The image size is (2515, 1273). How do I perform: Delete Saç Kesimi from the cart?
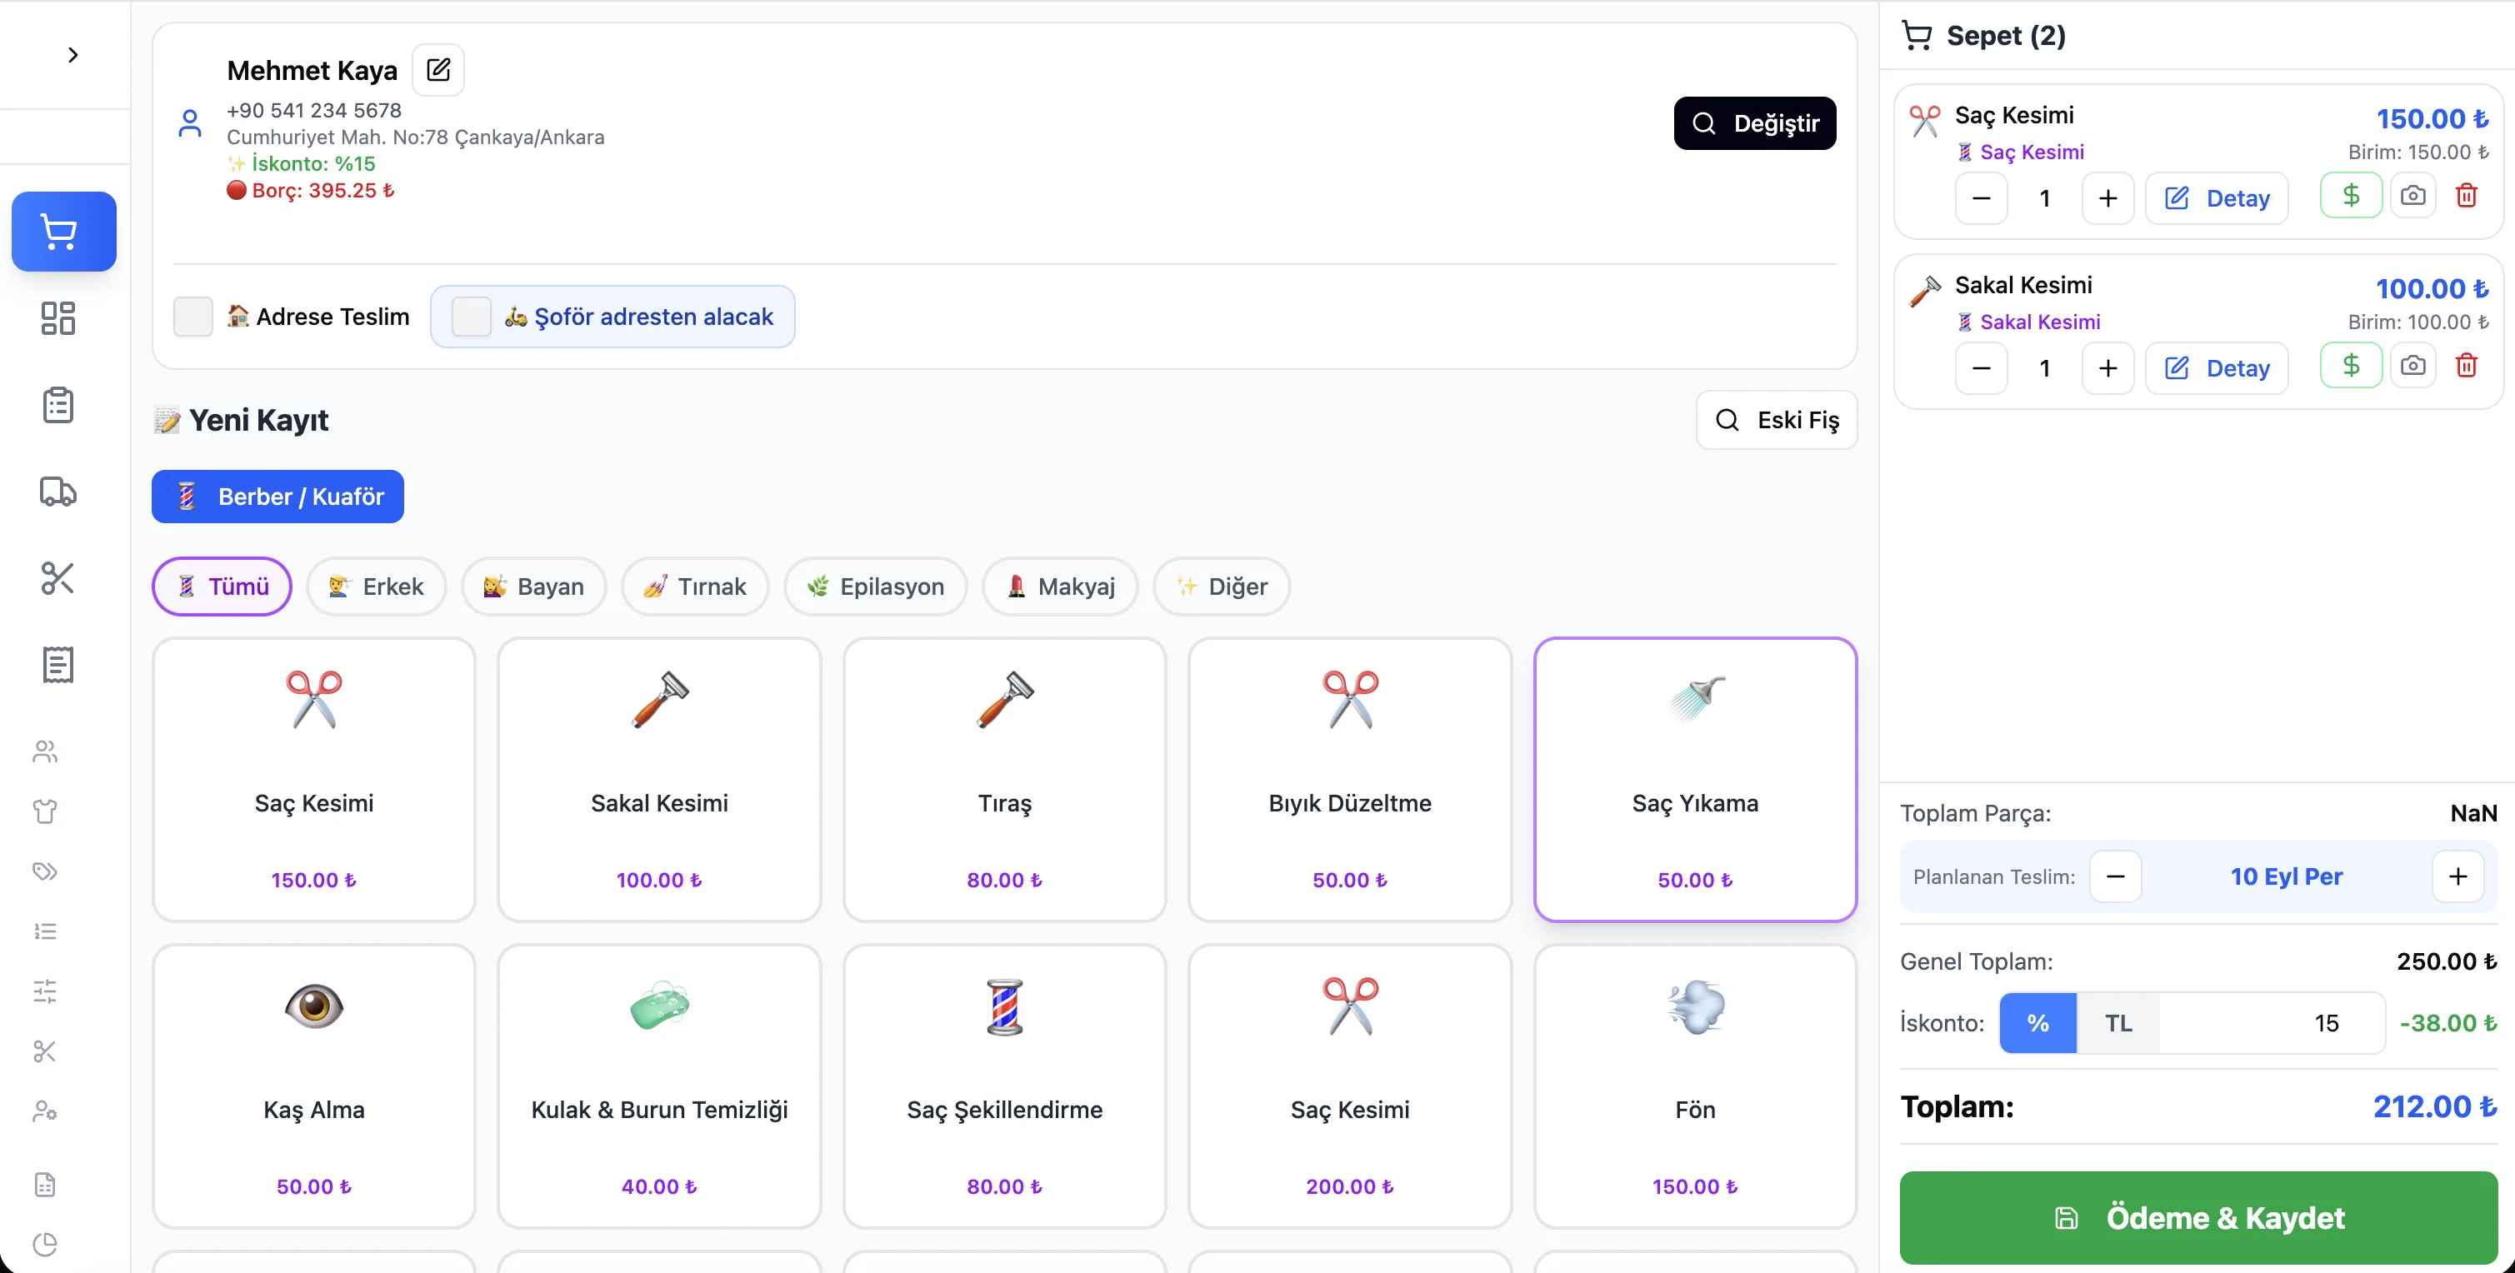click(x=2466, y=195)
